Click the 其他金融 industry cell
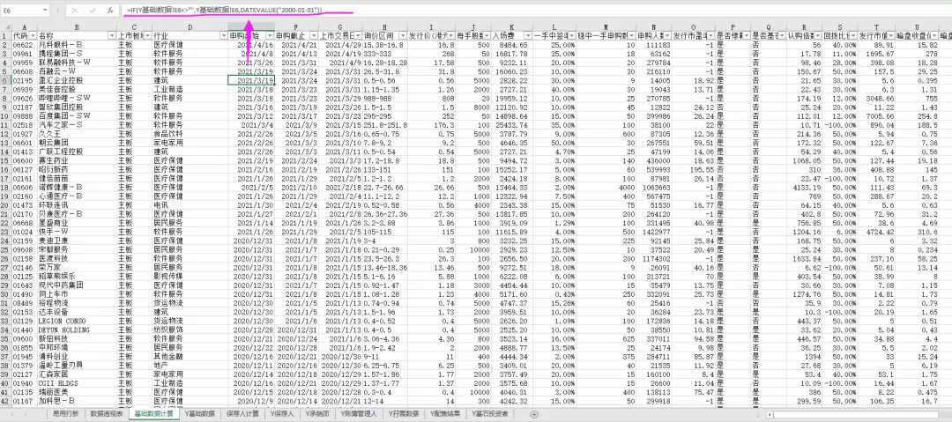This screenshot has height=422, width=952. click(190, 357)
